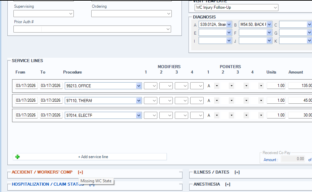Open pointer 1 arrow on 99213 line
The height and width of the screenshot is (192, 312).
[x=217, y=86]
